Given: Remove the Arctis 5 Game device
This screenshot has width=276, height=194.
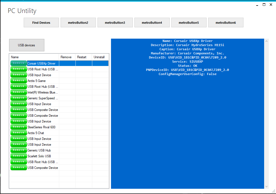Looking at the screenshot, I should pyautogui.click(x=18, y=80).
